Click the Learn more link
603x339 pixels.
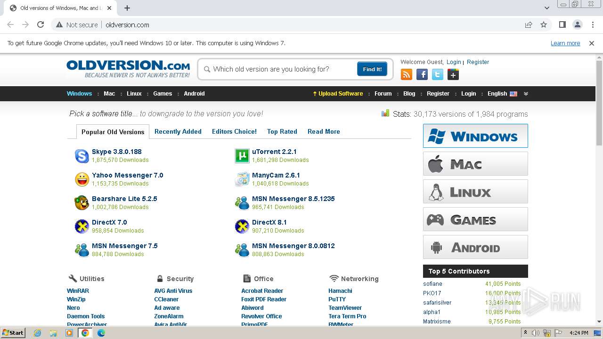(x=565, y=43)
